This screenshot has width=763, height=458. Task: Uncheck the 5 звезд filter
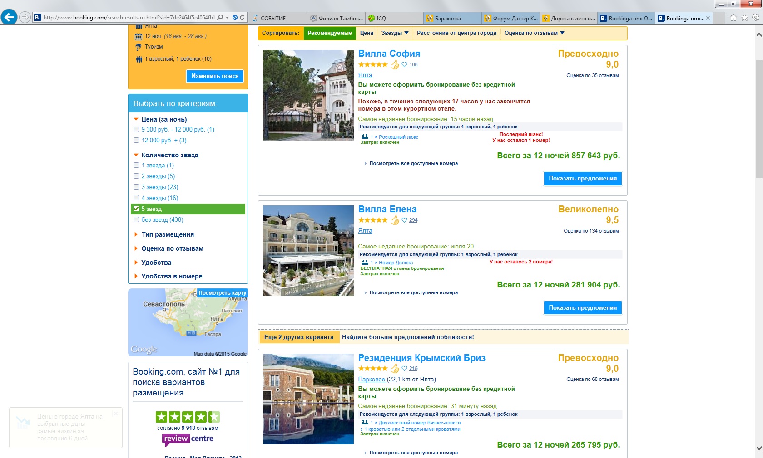(136, 209)
